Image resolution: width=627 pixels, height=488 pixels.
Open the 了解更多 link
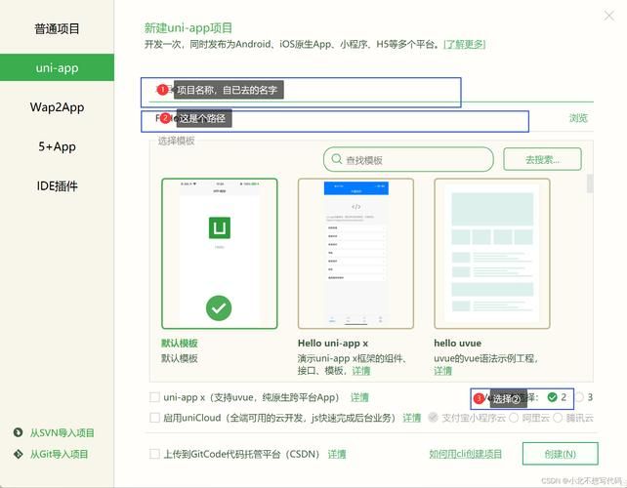(x=464, y=44)
